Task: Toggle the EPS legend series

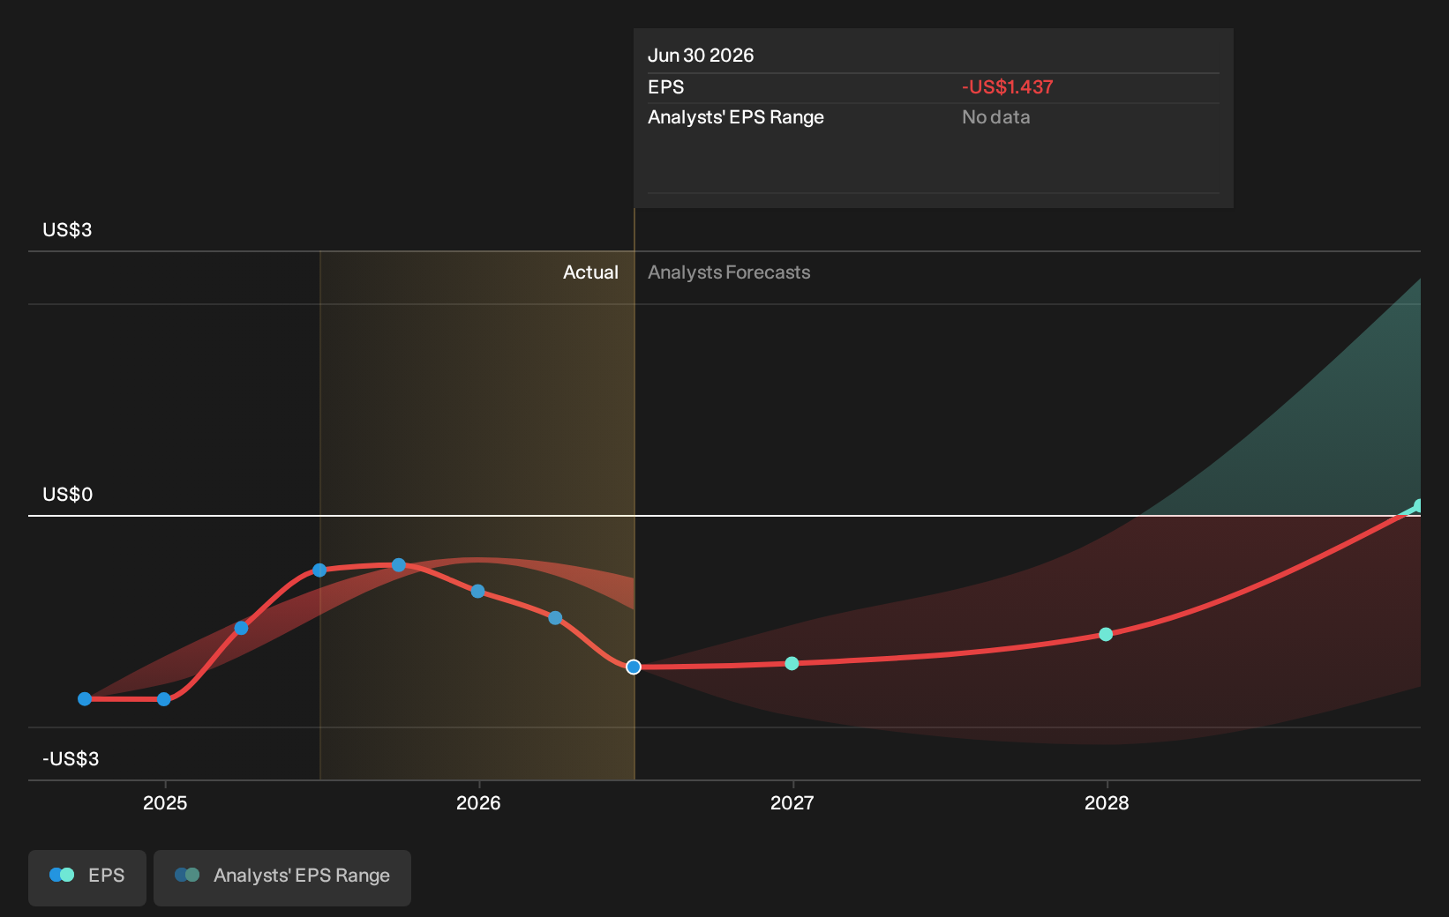Action: 87,877
